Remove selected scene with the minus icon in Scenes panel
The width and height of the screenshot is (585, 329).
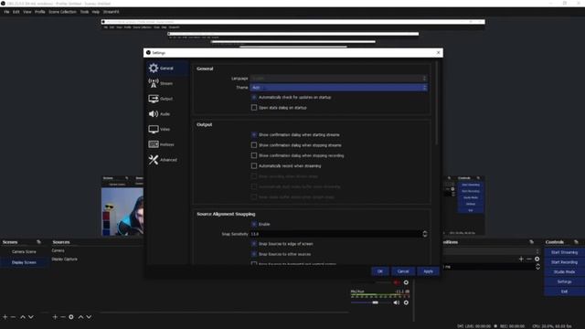click(13, 317)
